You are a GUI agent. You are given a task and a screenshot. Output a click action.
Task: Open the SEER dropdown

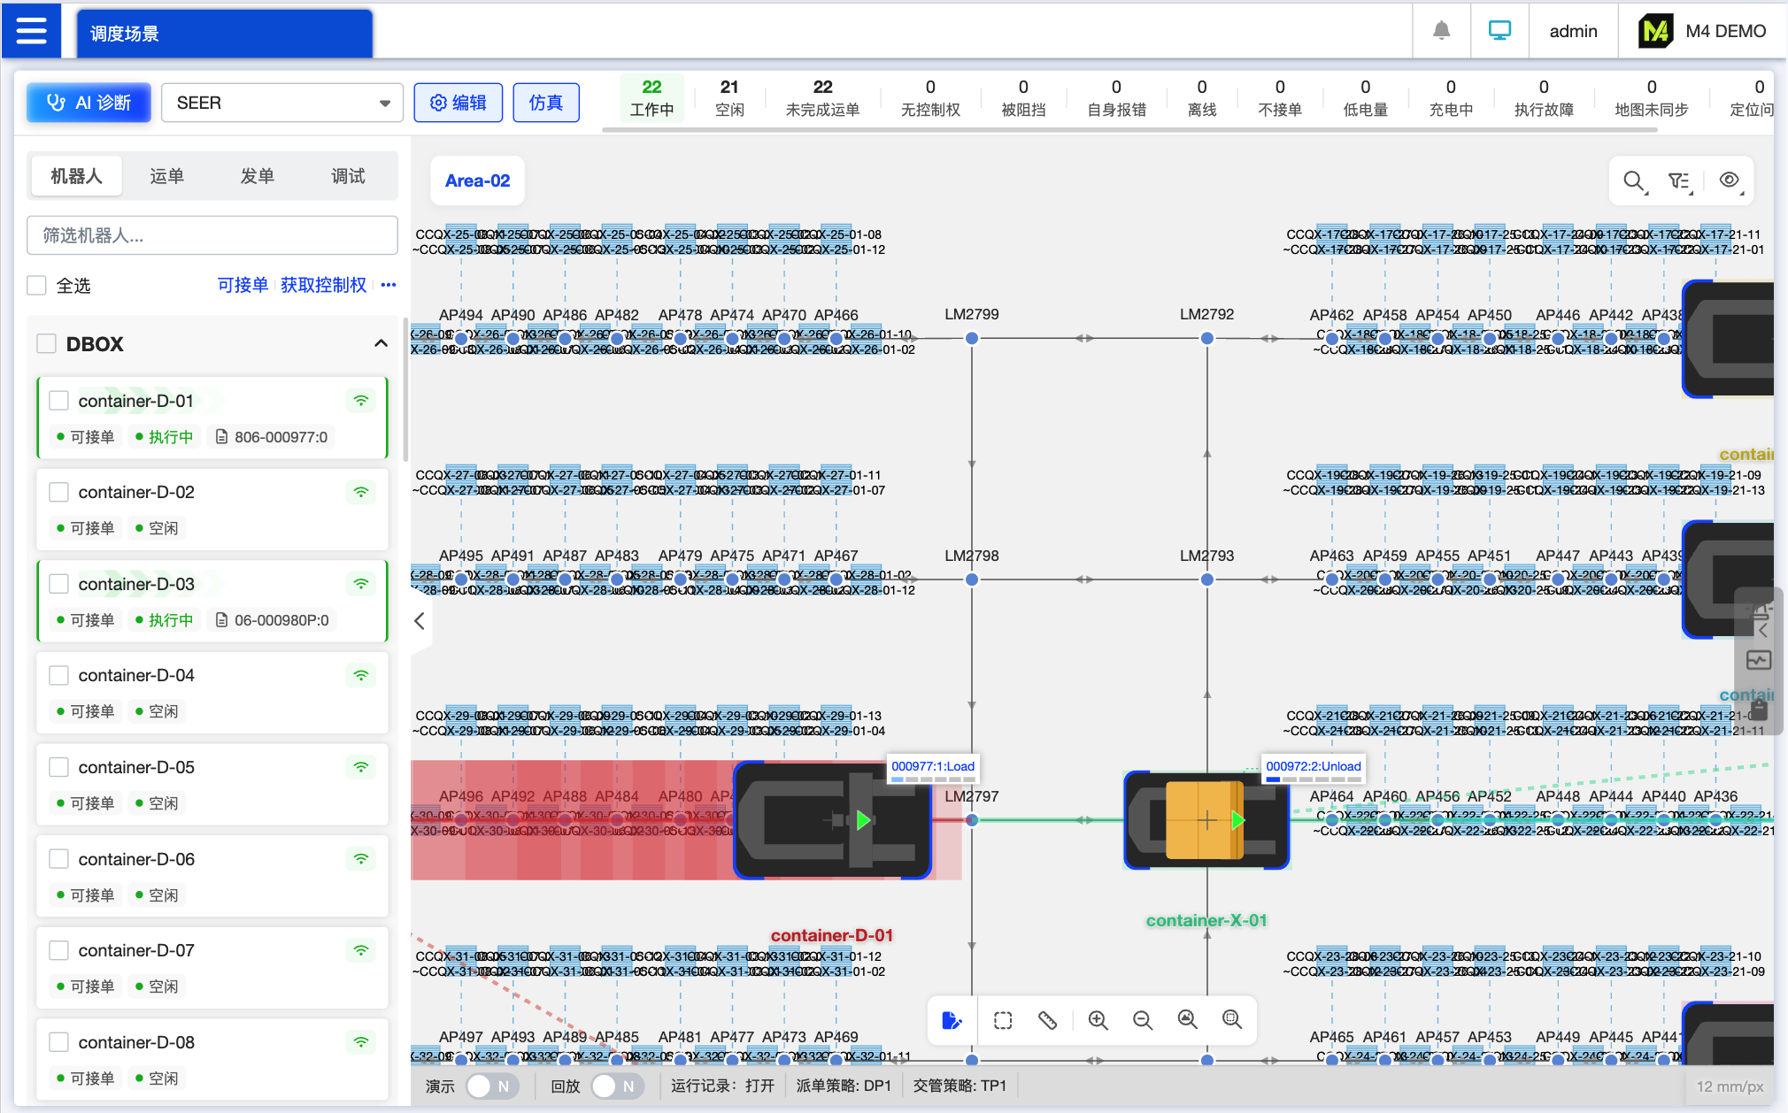(x=281, y=103)
